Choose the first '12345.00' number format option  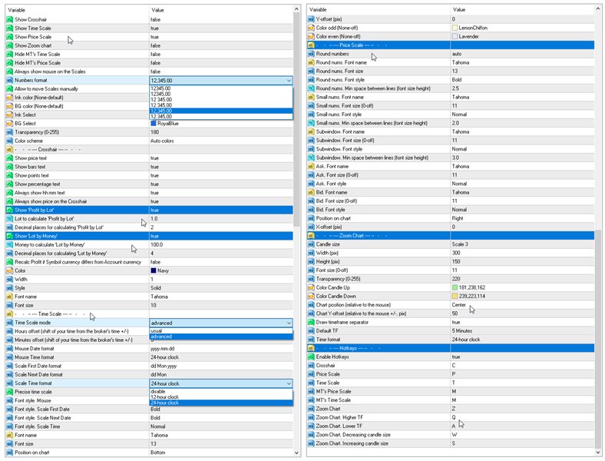(x=221, y=88)
